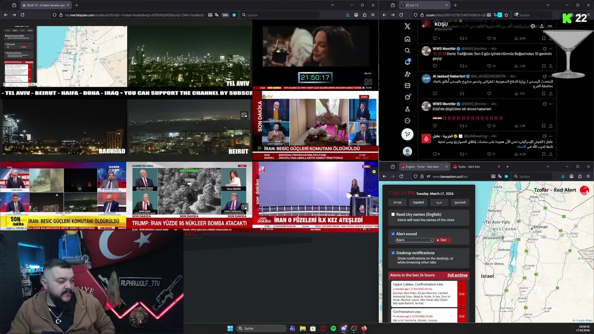Enable Read city names (English) checkbox
The image size is (594, 334).
pos(393,214)
